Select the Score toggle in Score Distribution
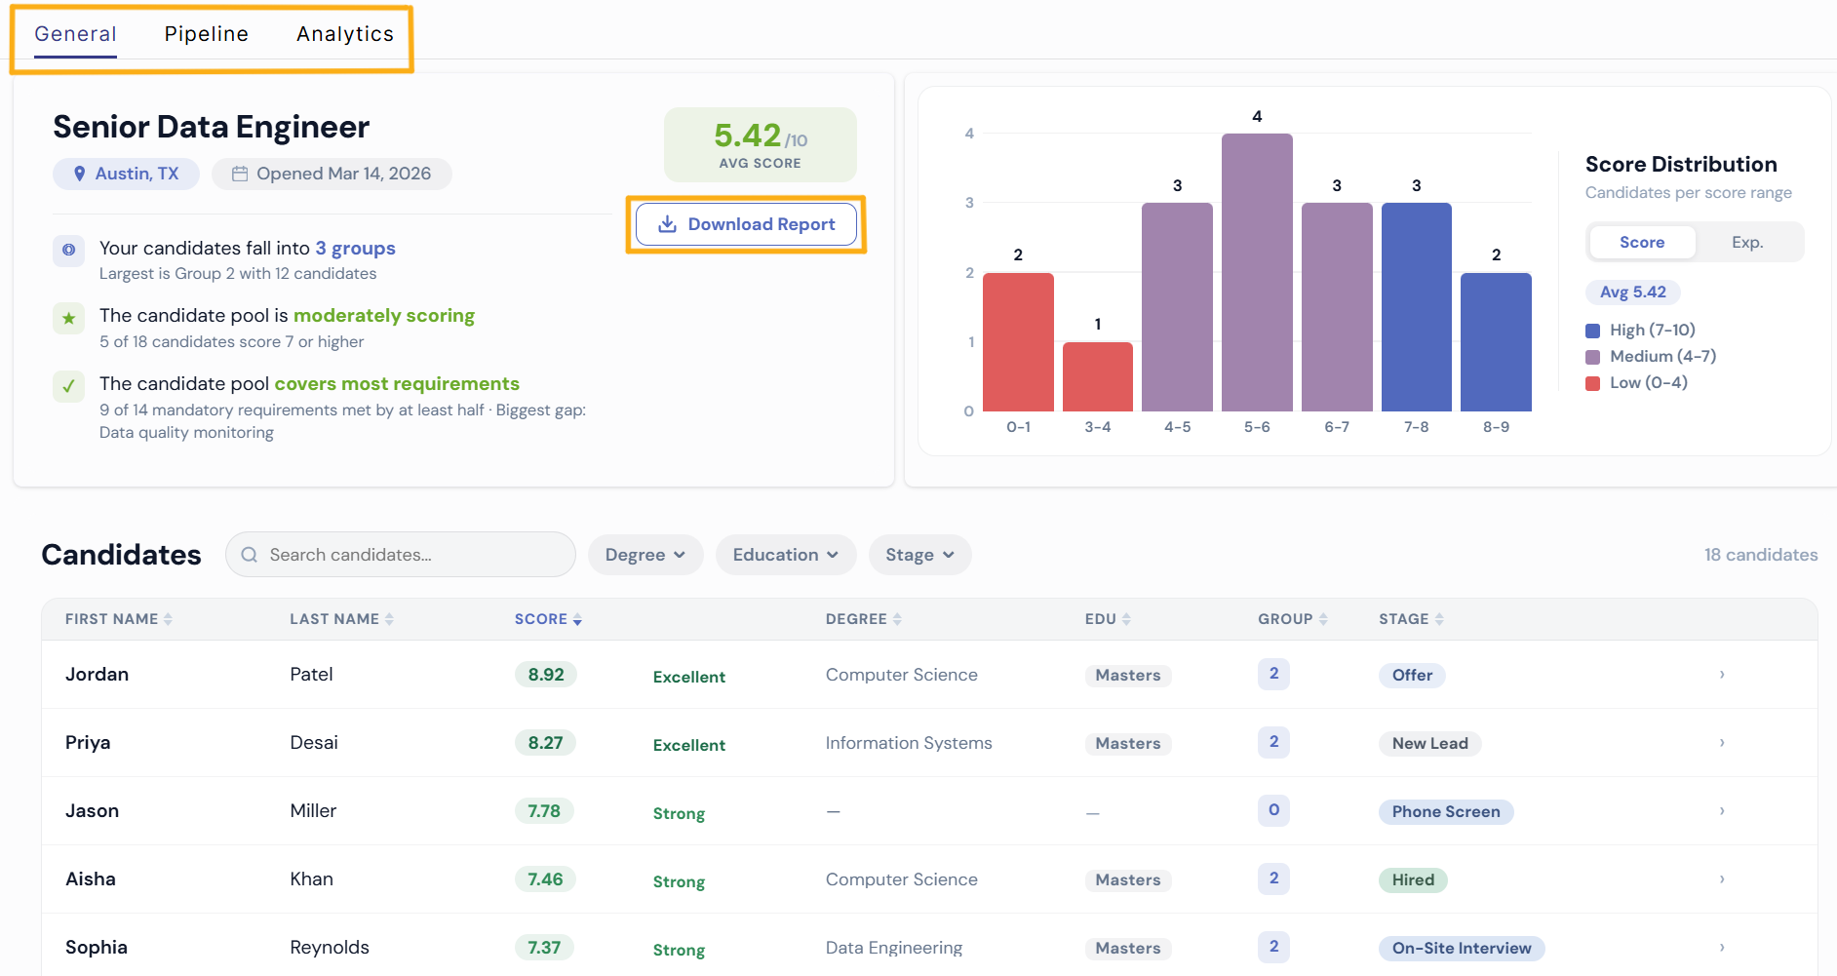 1642,243
